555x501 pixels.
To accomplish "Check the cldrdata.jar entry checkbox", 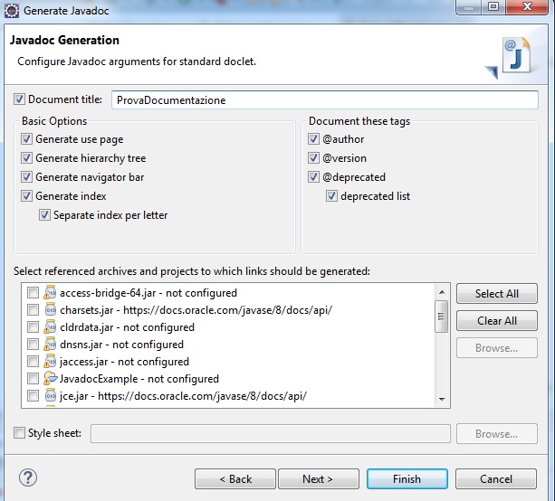I will 33,327.
